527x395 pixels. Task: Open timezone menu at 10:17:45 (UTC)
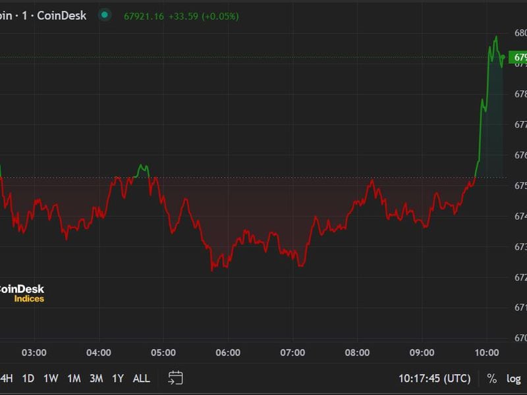point(434,379)
